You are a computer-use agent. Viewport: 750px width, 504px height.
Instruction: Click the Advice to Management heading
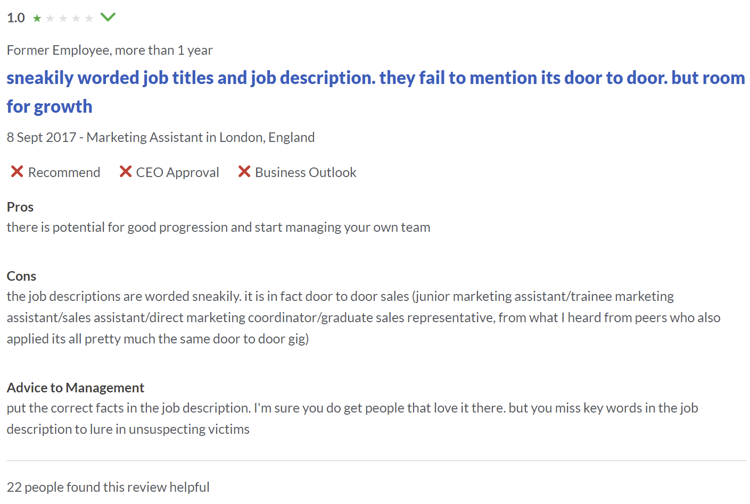76,388
